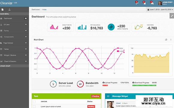174x108 pixels.
Task: Click the Visitors line sparkline
Action: (x=139, y=27)
